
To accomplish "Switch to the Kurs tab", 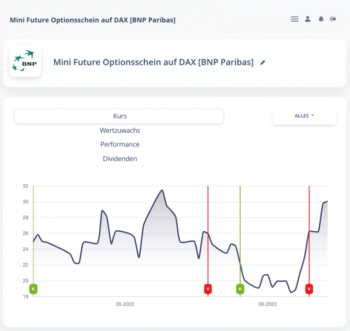I will coord(119,116).
